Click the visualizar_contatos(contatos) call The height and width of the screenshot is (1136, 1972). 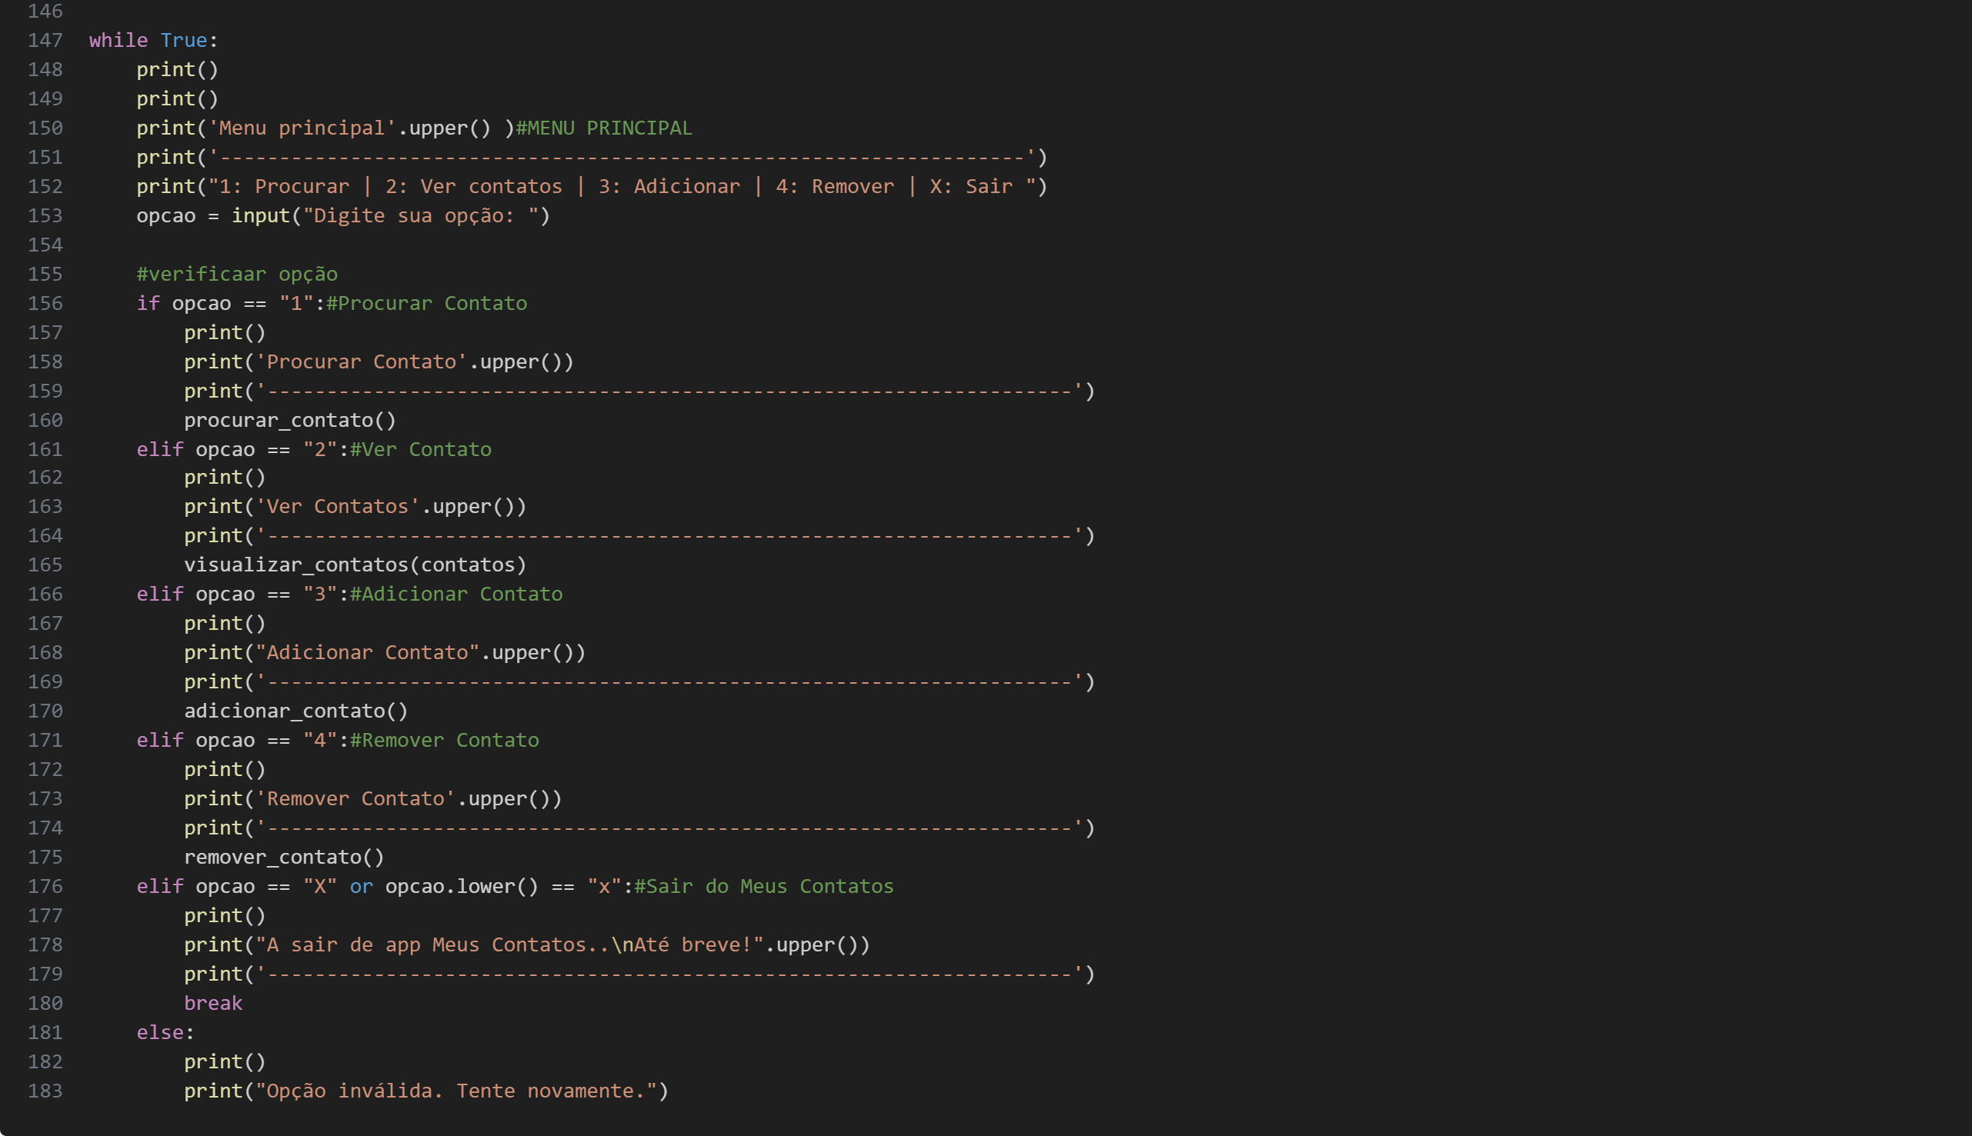point(355,565)
